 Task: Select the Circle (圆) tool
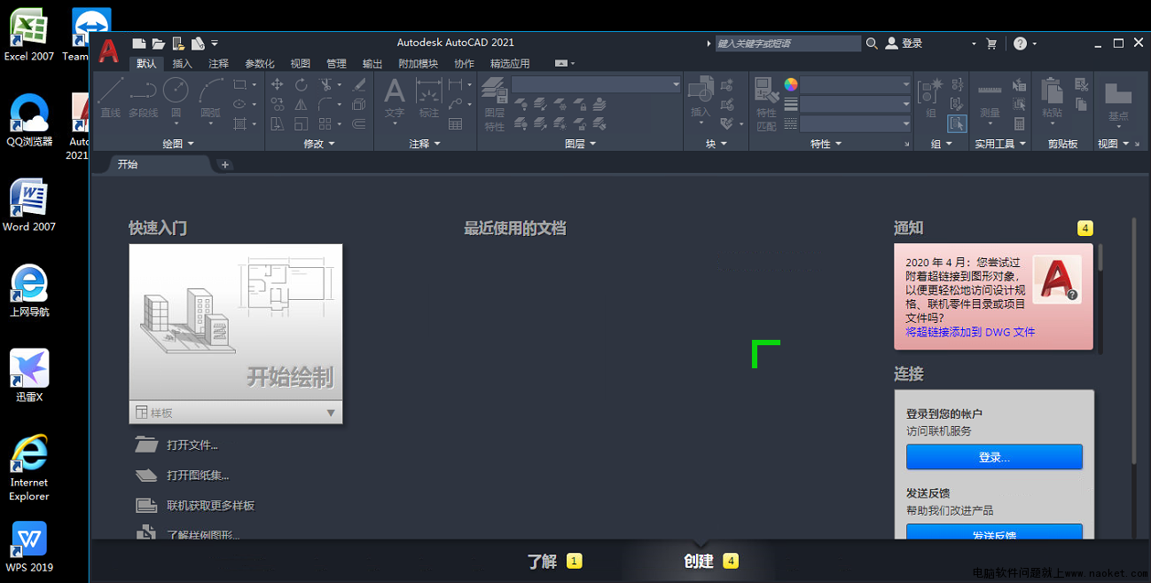tap(176, 98)
